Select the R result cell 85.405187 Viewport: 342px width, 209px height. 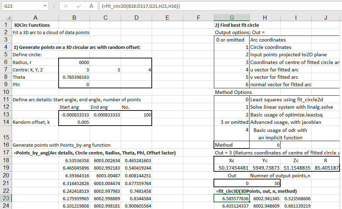point(326,168)
